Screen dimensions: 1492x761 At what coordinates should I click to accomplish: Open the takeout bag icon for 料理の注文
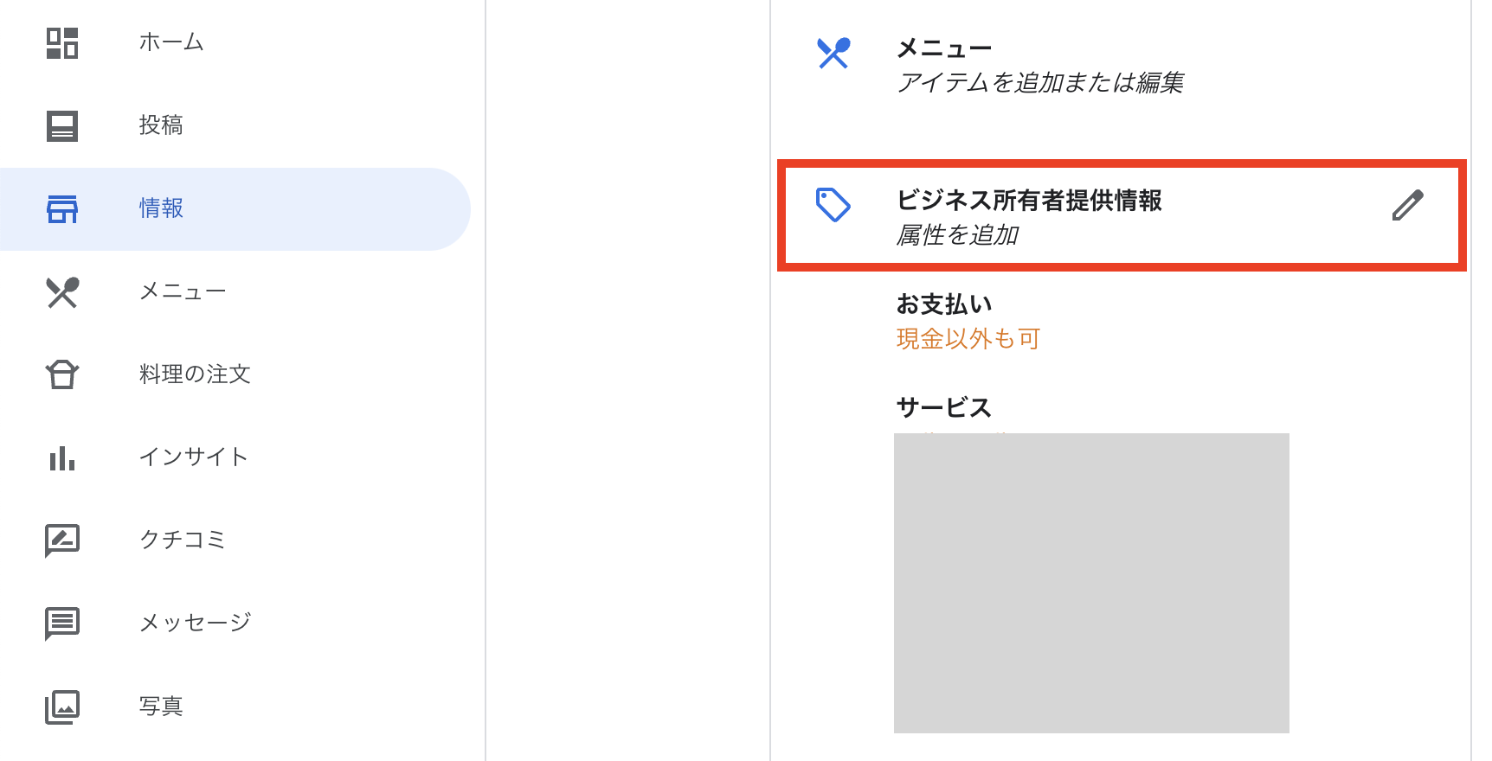point(61,374)
